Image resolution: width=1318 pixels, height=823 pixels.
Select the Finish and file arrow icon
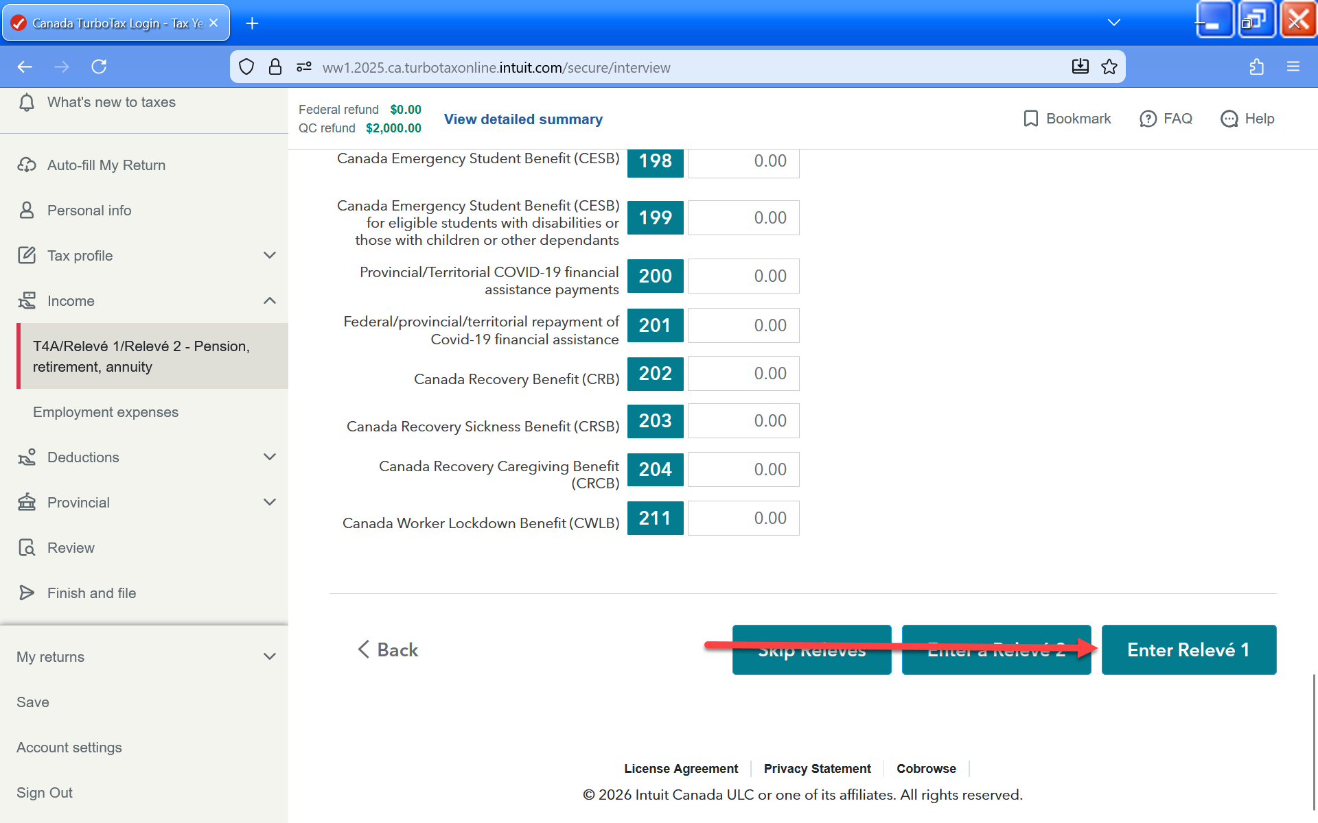[x=27, y=593]
